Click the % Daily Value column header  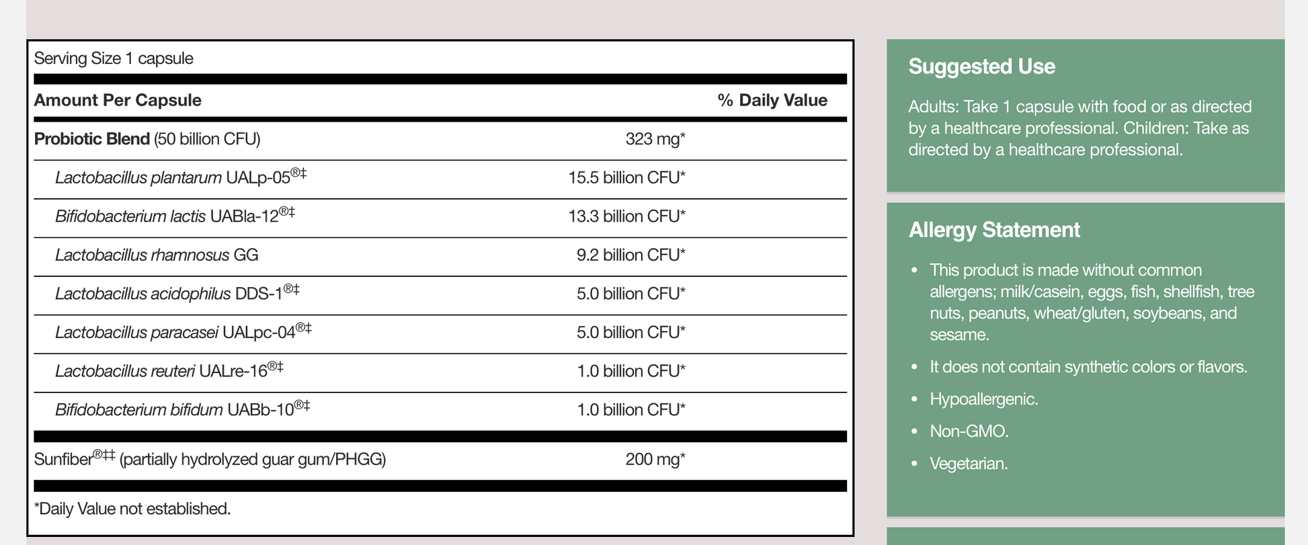(772, 100)
